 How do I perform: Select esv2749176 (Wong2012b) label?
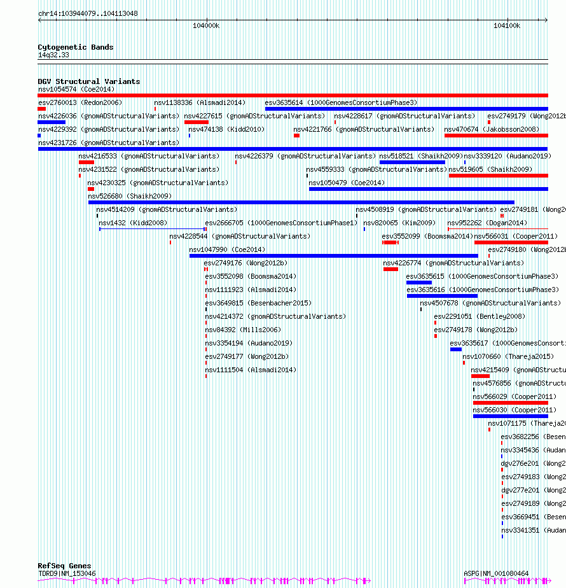(245, 263)
